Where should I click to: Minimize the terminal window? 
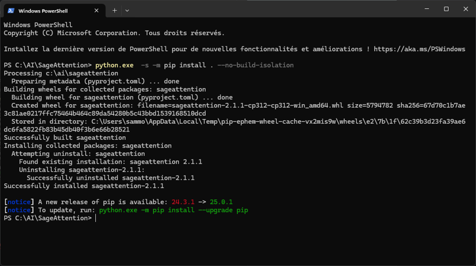point(427,9)
